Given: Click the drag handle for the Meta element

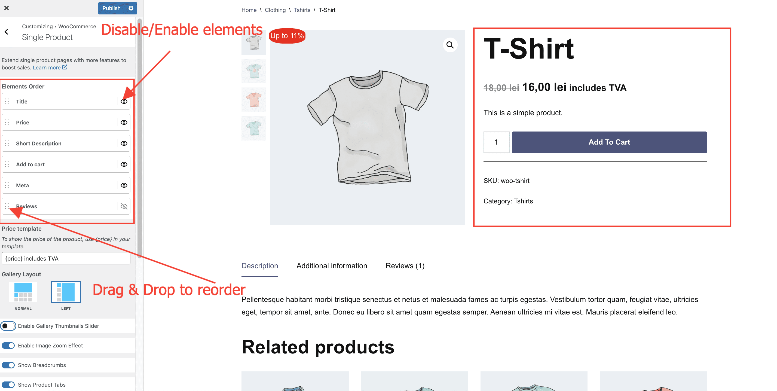Looking at the screenshot, I should 7,185.
